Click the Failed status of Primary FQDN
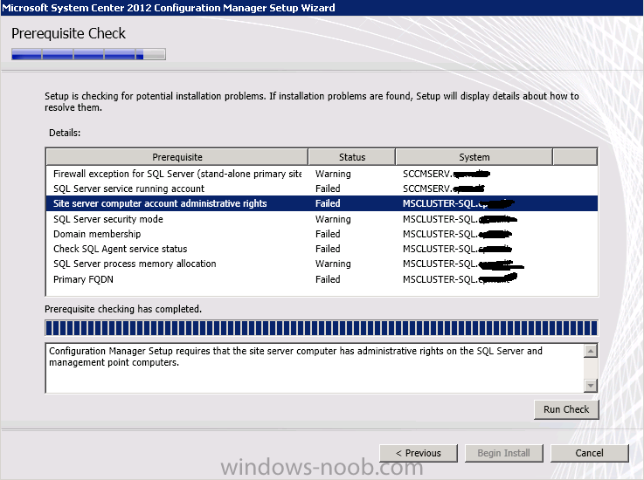The height and width of the screenshot is (480, 644). click(x=328, y=279)
